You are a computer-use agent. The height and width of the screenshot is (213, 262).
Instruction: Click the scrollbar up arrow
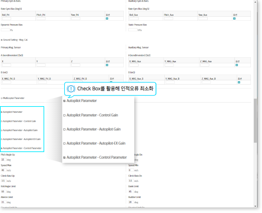pos(255,2)
